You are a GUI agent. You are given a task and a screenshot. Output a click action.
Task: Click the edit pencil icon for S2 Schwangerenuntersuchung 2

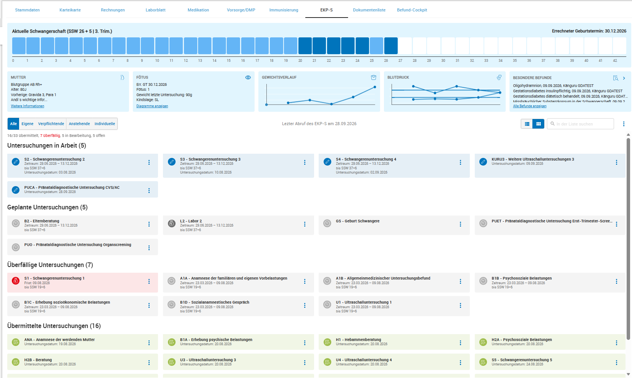coord(16,162)
